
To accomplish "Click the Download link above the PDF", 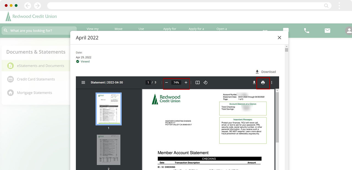I will [x=266, y=72].
